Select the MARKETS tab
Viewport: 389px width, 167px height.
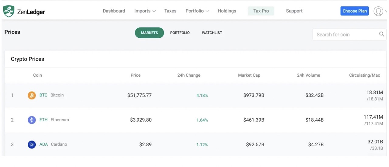[149, 33]
